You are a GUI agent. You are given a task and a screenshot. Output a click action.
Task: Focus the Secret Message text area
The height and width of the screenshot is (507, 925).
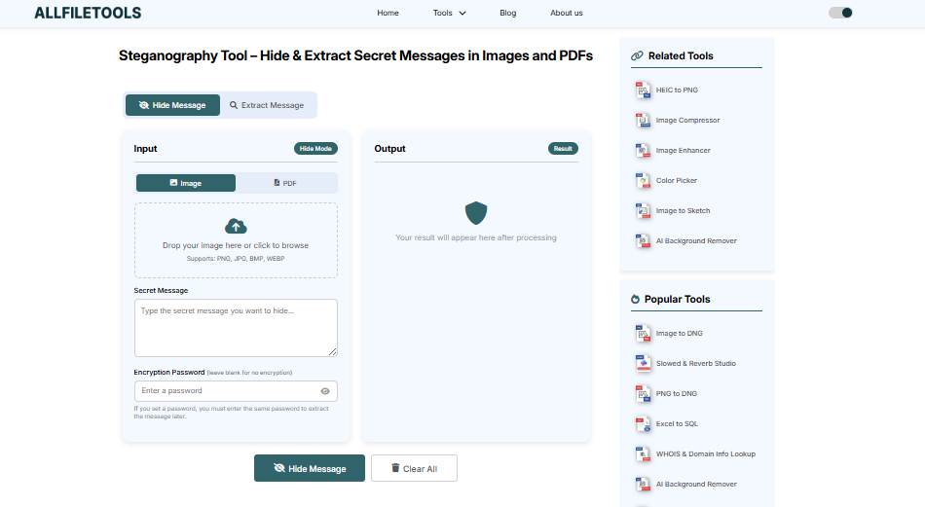click(x=236, y=327)
